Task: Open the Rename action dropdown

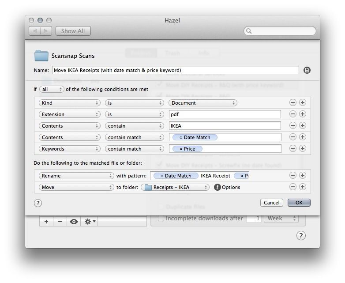Action: tap(76, 176)
